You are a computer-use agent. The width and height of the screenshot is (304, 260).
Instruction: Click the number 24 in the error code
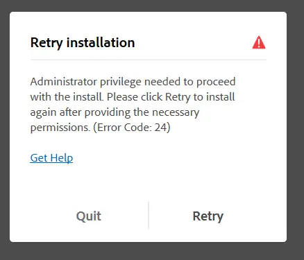coord(160,128)
